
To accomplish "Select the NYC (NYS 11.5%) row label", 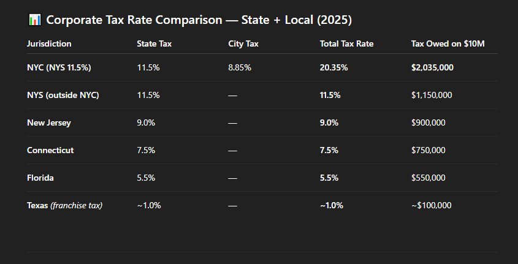I will pyautogui.click(x=59, y=67).
